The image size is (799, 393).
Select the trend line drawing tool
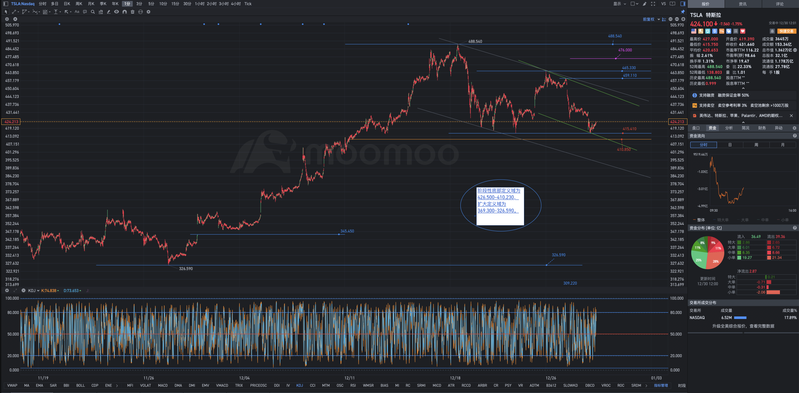tap(14, 12)
